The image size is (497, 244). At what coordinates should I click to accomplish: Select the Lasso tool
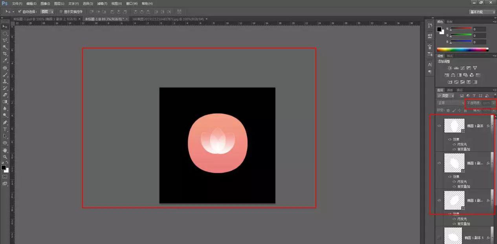(5, 40)
